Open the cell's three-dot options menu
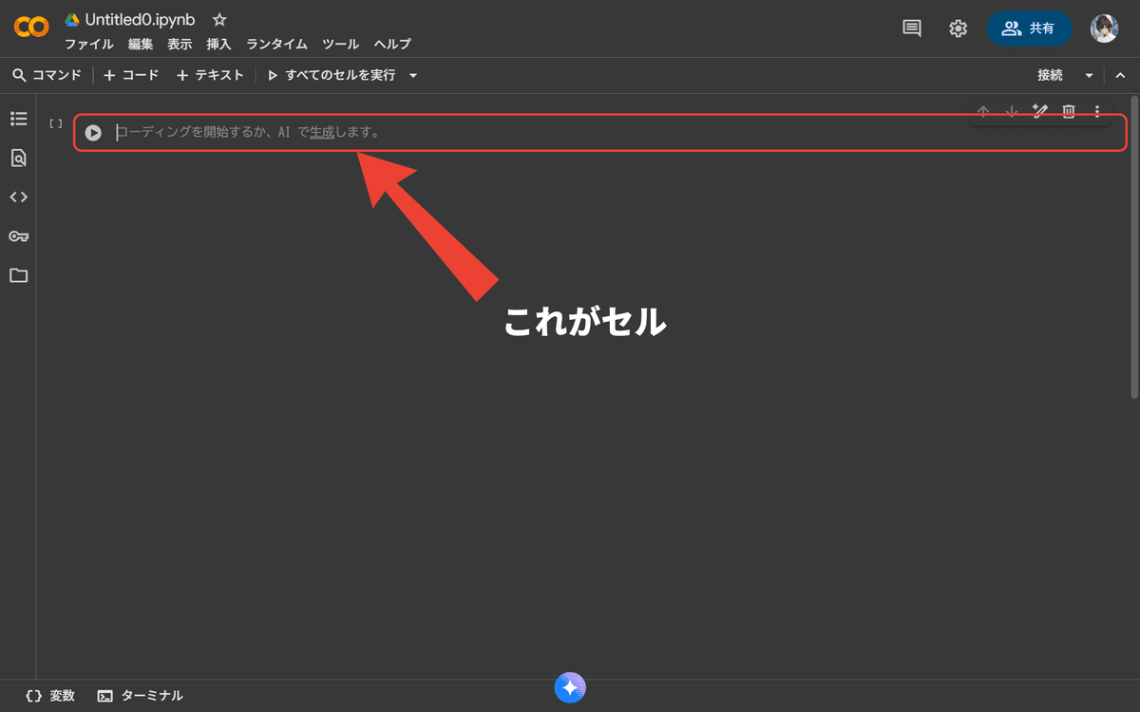 [x=1097, y=110]
